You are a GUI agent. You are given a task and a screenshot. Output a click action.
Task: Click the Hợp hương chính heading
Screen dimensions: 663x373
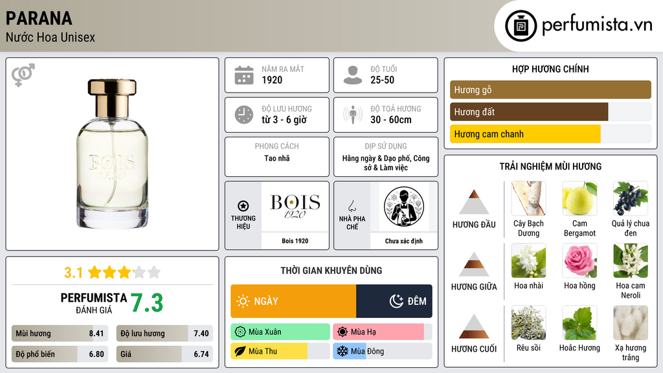[550, 69]
